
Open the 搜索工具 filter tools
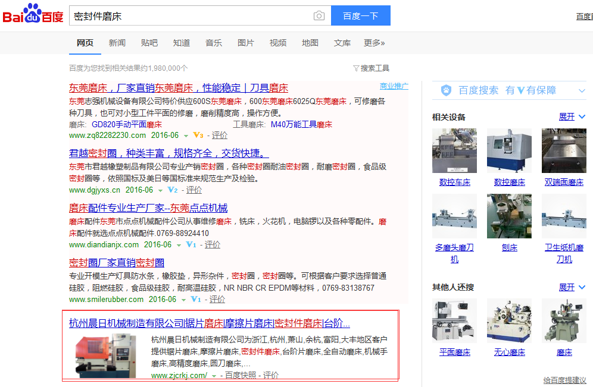(x=371, y=68)
